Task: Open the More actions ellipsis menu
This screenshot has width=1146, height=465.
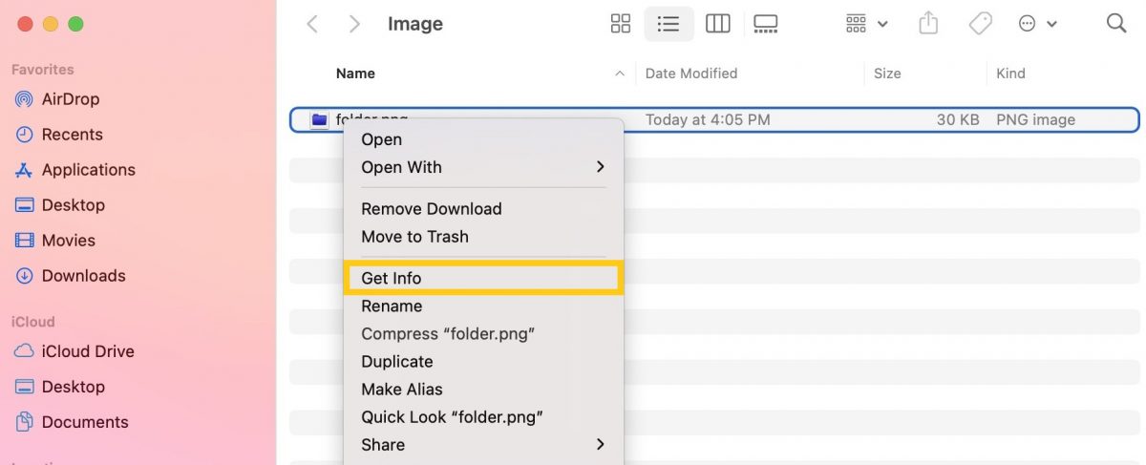Action: tap(1037, 24)
